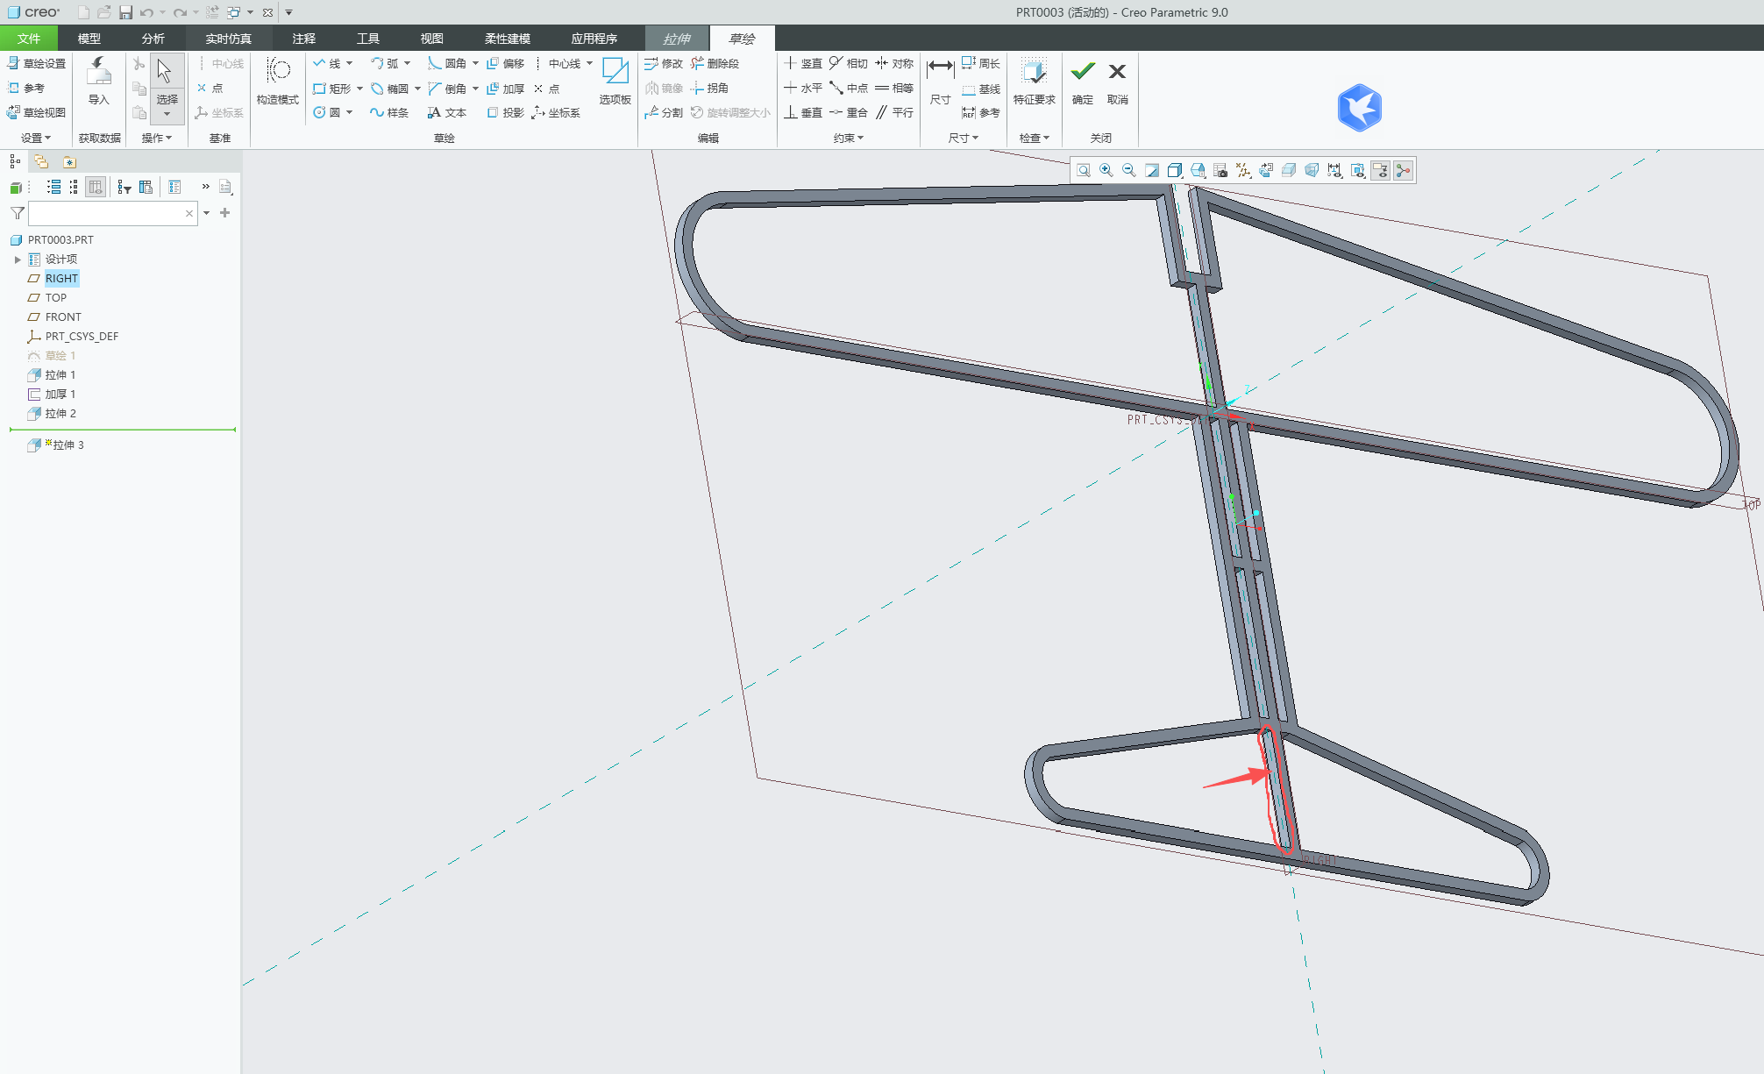Toggle constraint display filter in graphics toolbar
Image resolution: width=1764 pixels, height=1074 pixels.
(1357, 170)
